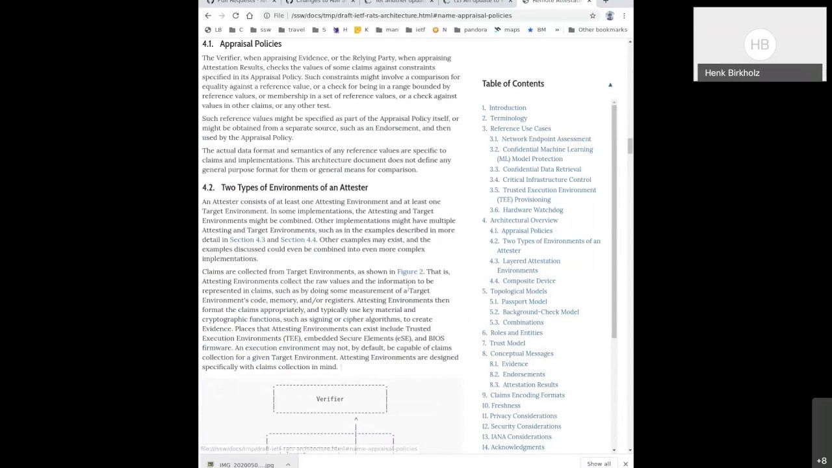832x468 pixels.
Task: Open Endorsements section
Action: pos(523,374)
